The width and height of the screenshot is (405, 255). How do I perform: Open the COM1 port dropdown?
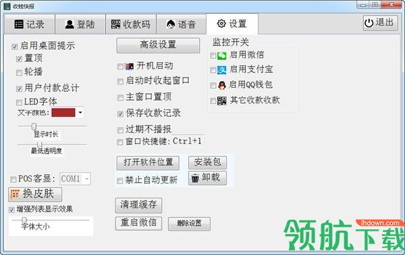tap(87, 179)
